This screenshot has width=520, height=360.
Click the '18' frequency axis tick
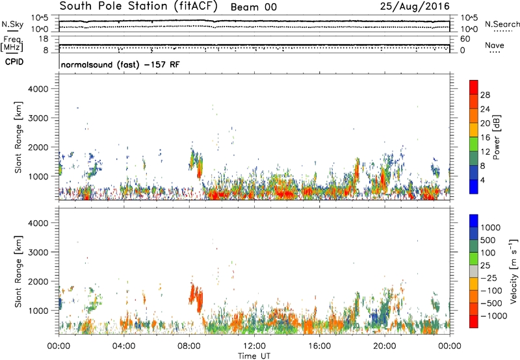click(44, 39)
